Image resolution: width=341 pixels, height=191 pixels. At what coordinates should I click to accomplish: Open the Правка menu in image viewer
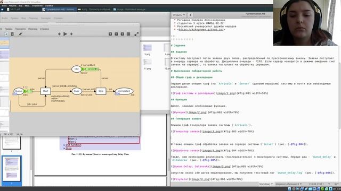click(x=9, y=29)
